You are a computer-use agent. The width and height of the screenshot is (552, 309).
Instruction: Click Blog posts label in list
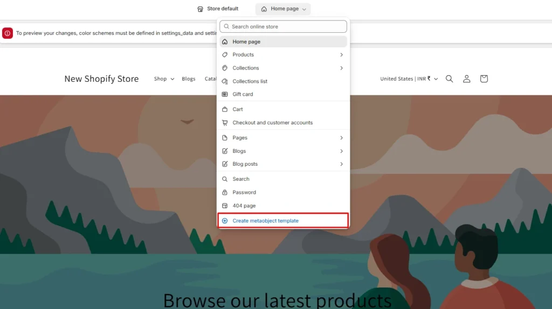point(245,164)
